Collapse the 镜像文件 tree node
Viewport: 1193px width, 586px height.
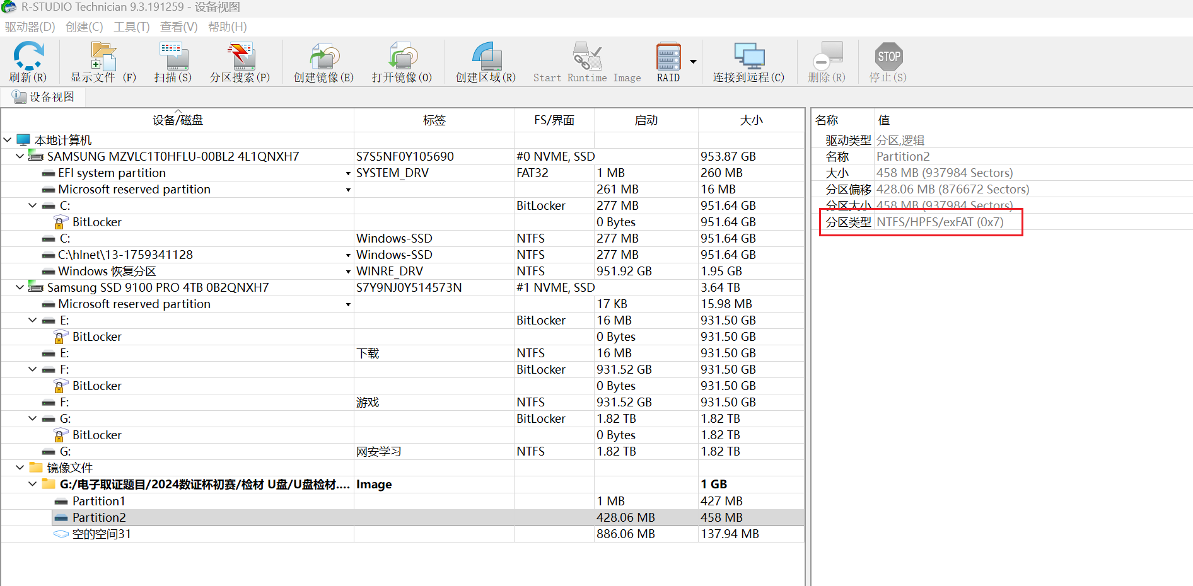(x=20, y=468)
